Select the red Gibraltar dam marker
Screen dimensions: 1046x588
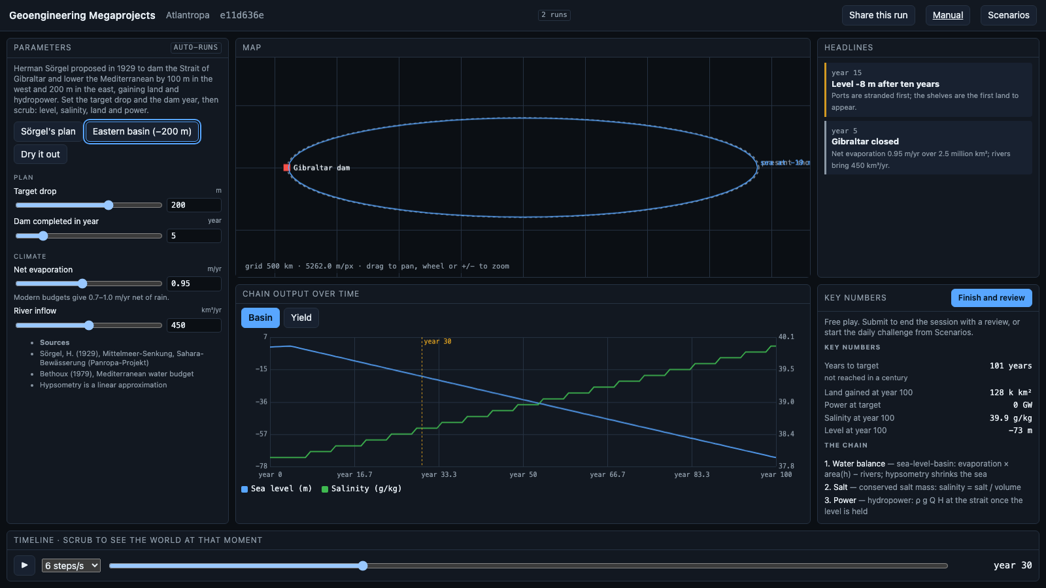(286, 168)
